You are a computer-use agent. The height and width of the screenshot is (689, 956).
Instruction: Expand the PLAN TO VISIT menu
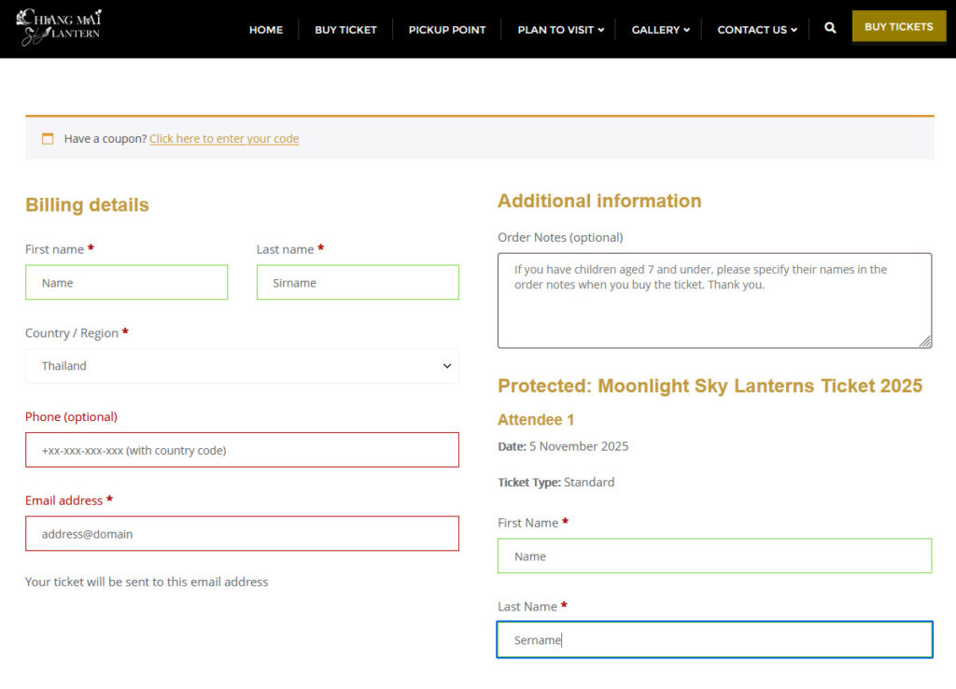[560, 30]
